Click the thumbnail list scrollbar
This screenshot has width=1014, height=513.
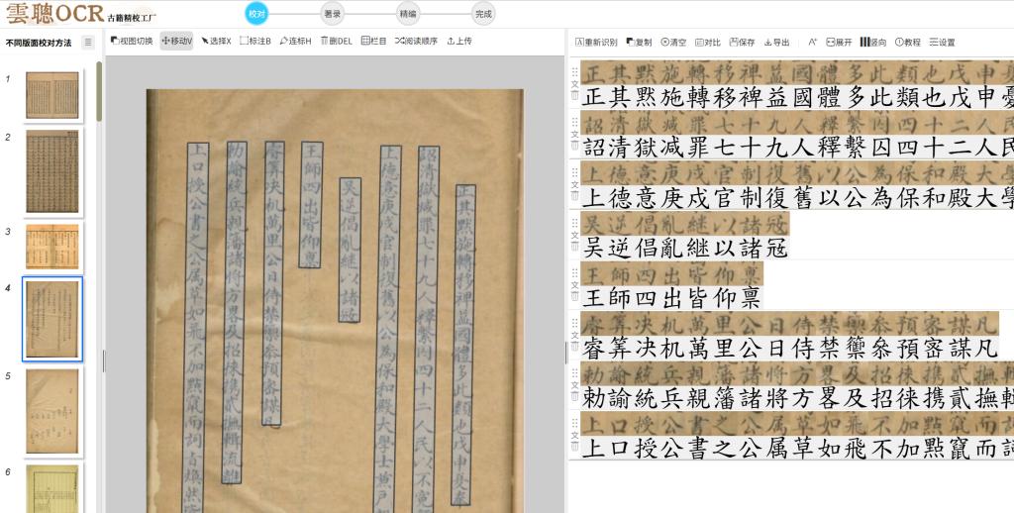(x=99, y=90)
